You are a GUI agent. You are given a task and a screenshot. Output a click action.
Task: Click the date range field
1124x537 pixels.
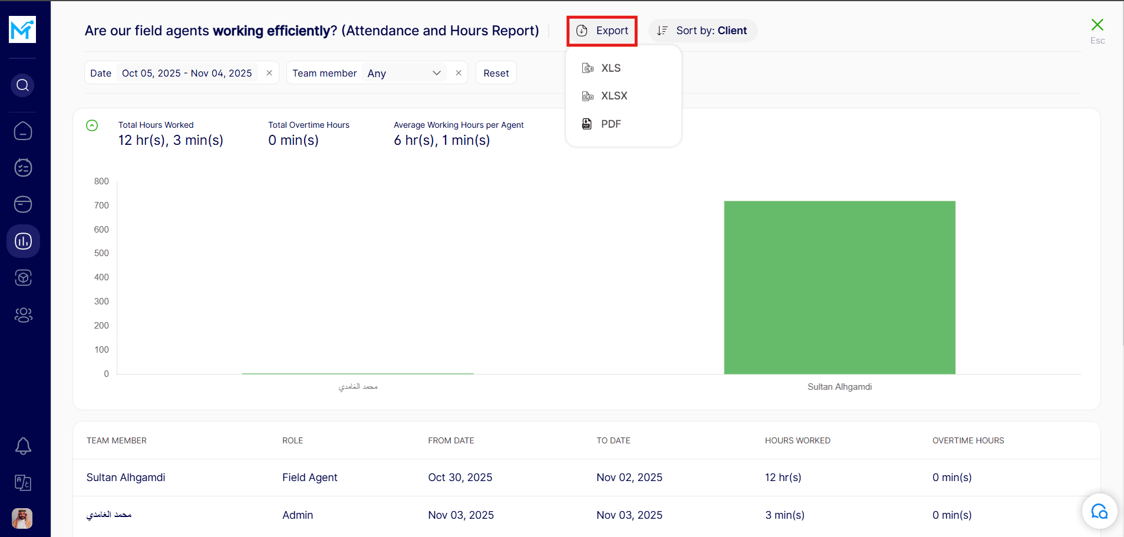coord(186,73)
